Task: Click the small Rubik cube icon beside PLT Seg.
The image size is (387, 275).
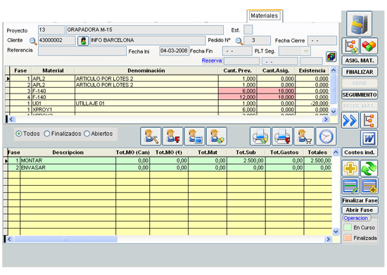Action: pos(331,57)
